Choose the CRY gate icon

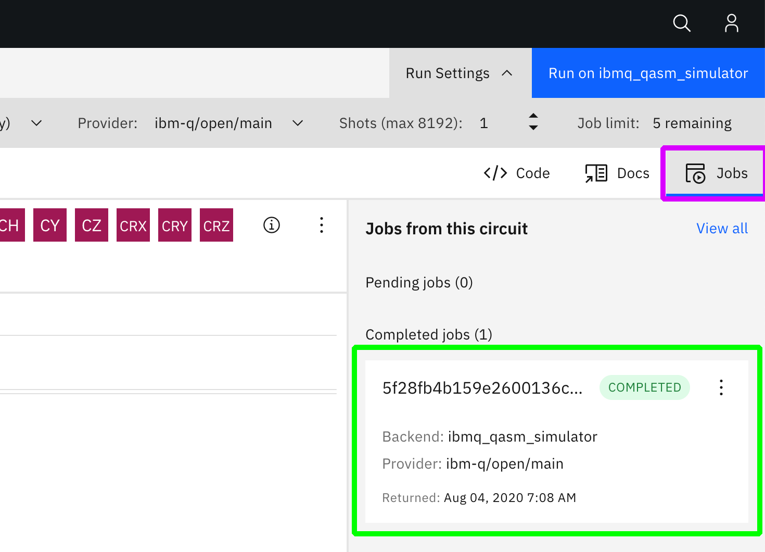tap(175, 225)
